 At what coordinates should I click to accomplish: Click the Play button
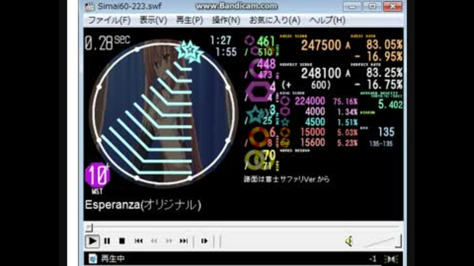coord(92,241)
